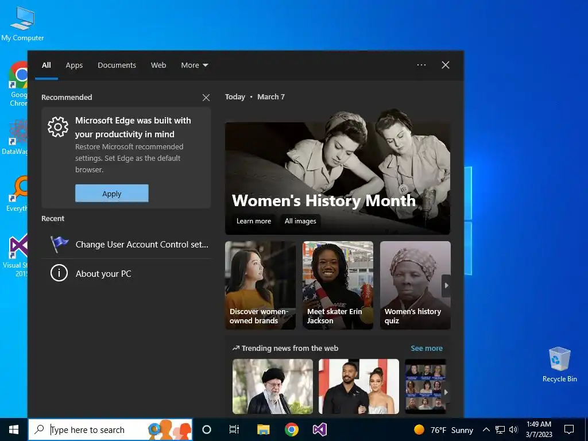
Task: Close the search panel
Action: (x=446, y=65)
